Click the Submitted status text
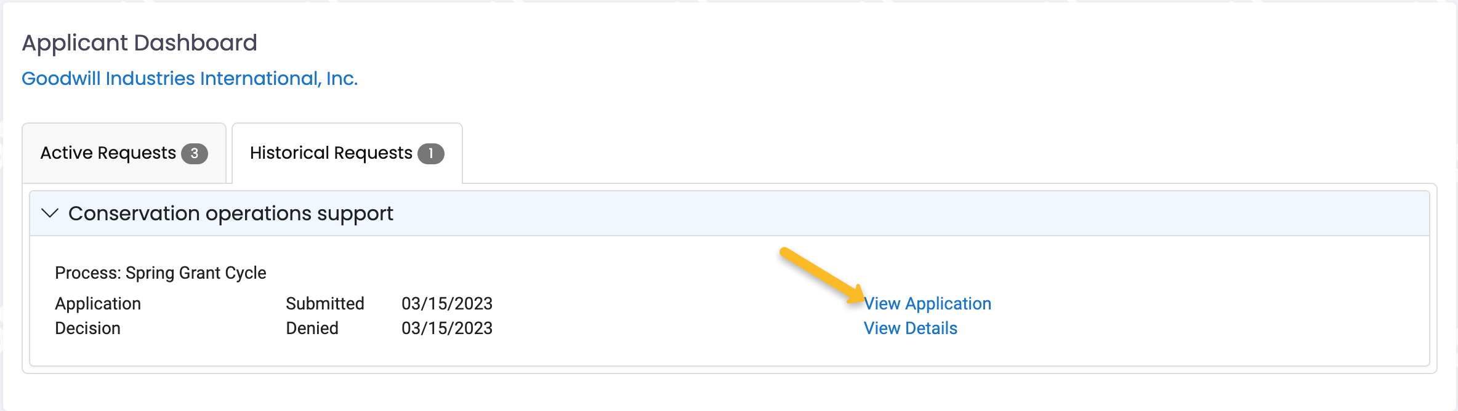The height and width of the screenshot is (411, 1458). click(325, 303)
